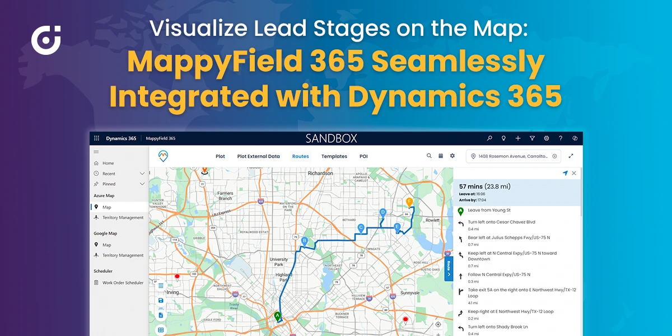The width and height of the screenshot is (672, 336).
Task: Click the navigation arrow in the directions panel
Action: tap(565, 174)
